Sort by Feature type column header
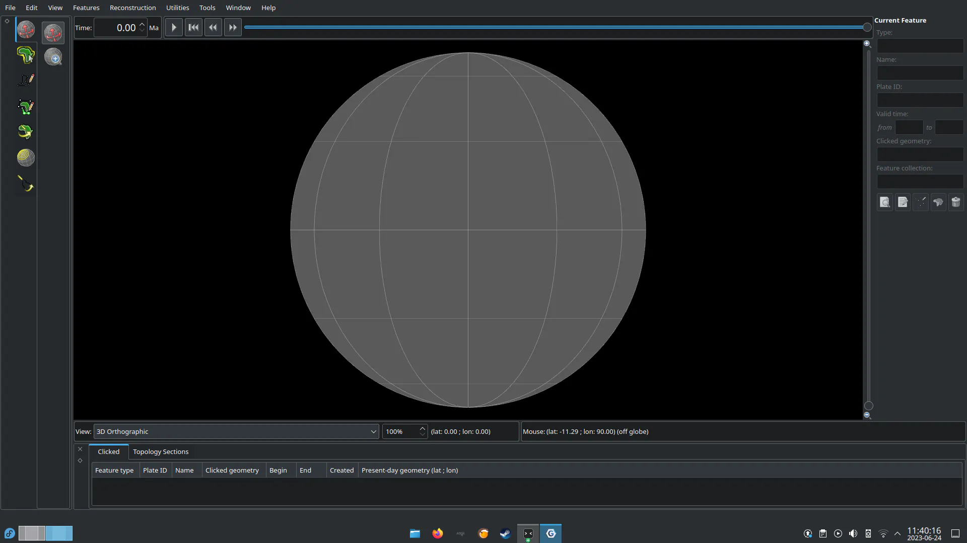 point(115,470)
